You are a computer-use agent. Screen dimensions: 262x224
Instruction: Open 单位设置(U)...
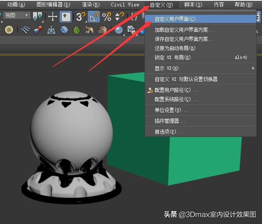200,110
